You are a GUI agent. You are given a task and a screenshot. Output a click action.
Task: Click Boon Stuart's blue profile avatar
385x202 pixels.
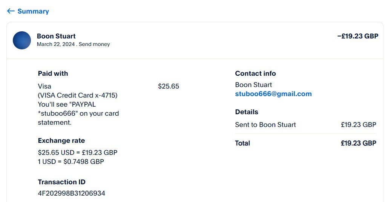pyautogui.click(x=22, y=40)
